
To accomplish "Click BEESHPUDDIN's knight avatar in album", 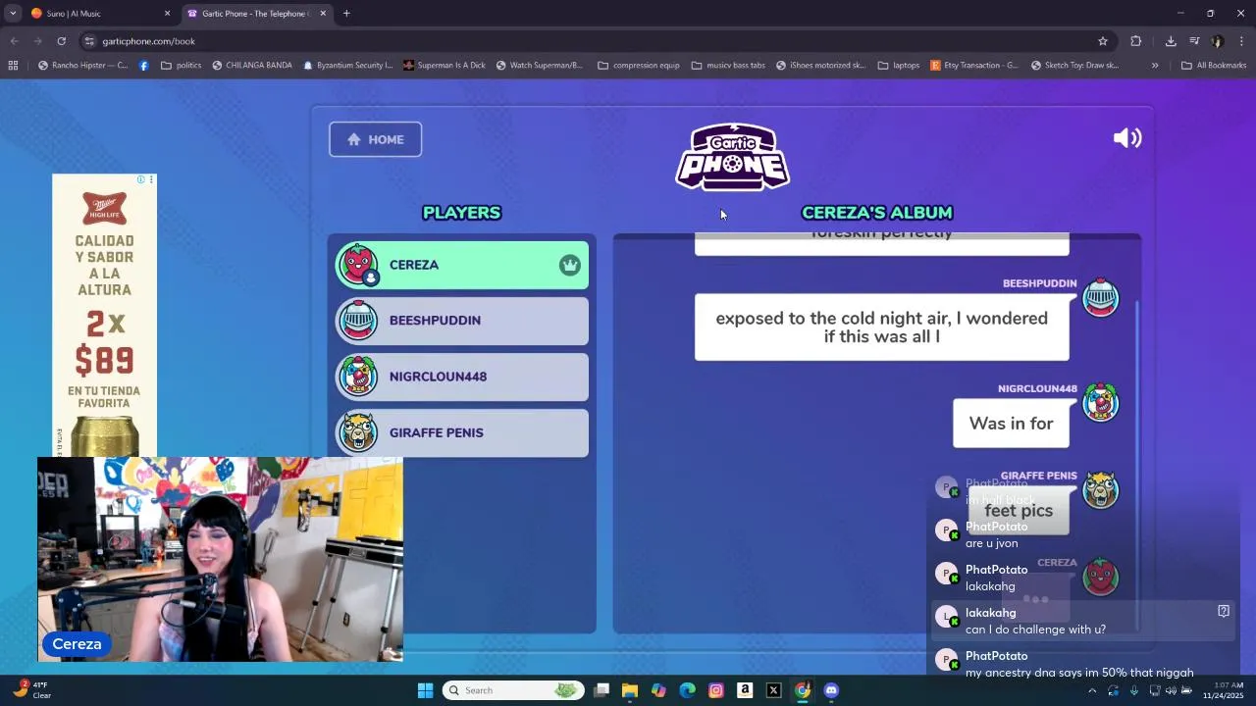I will (x=1100, y=298).
